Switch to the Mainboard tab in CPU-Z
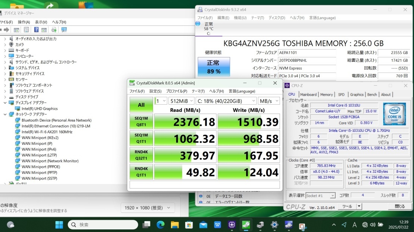Viewport: 414px width, 232px height. click(308, 95)
